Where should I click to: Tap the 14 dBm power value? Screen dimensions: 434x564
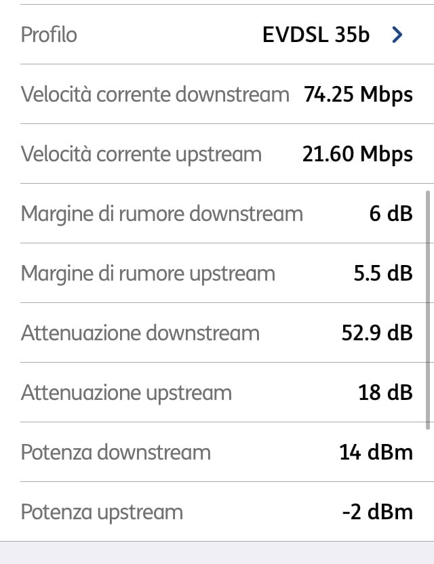[x=376, y=452]
